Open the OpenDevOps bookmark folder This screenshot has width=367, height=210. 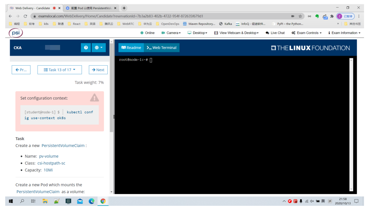pyautogui.click(x=167, y=24)
